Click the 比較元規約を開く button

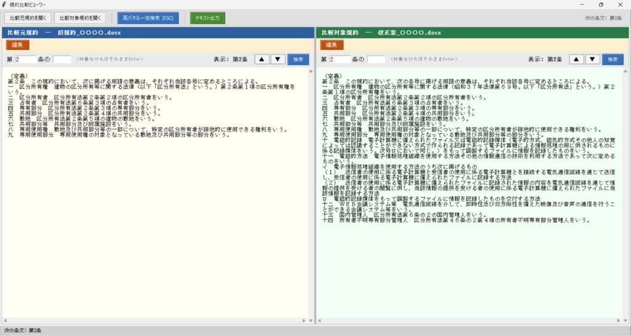pos(28,18)
